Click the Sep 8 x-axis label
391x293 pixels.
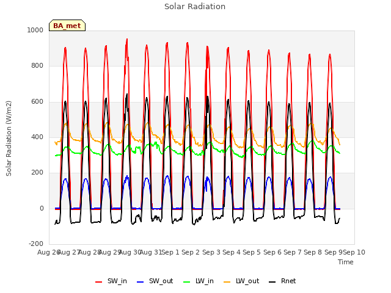tap(313, 252)
